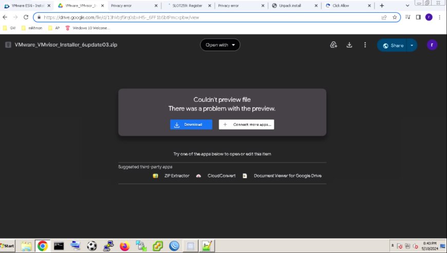Open the blue globe browser taskbar icon
Screen dimensions: 447x253
pyautogui.click(x=174, y=246)
